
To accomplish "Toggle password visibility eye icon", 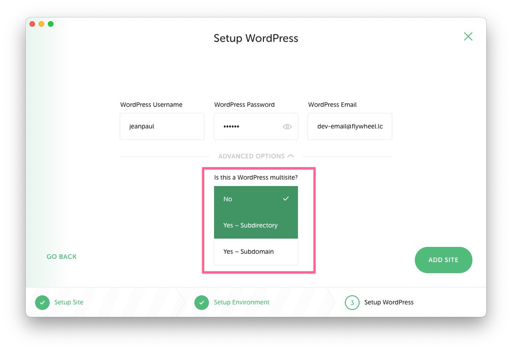I will (287, 127).
